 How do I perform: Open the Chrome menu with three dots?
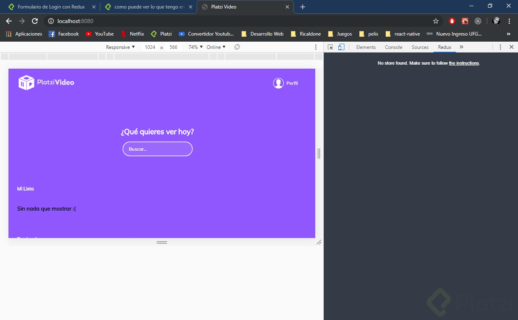click(x=509, y=21)
